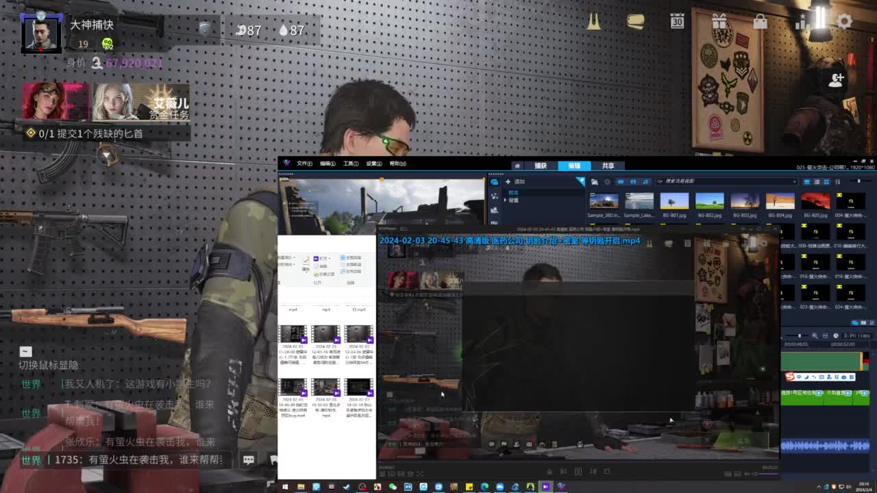Screen dimensions: 877x493
Task: Click the video player stop button
Action: pos(607,471)
